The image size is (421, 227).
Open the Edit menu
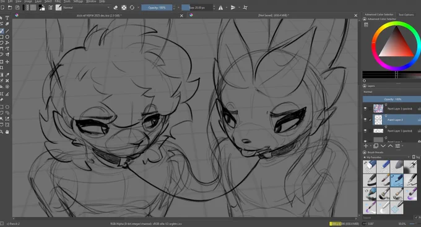coord(10,1)
